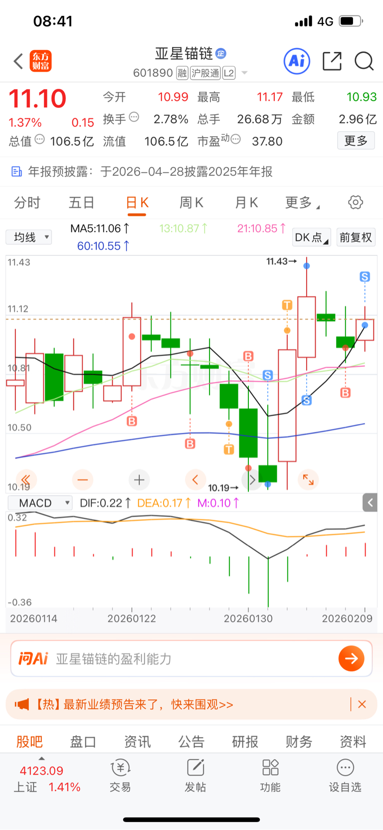This screenshot has height=830, width=383.
Task: Collapse side panel gray arrow tab
Action: tap(370, 503)
